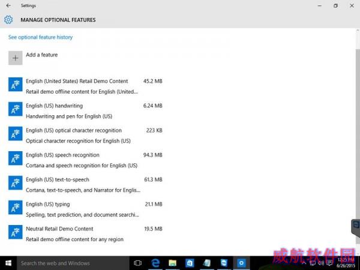Image resolution: width=360 pixels, height=270 pixels.
Task: Open See optional feature history link
Action: pyautogui.click(x=40, y=37)
